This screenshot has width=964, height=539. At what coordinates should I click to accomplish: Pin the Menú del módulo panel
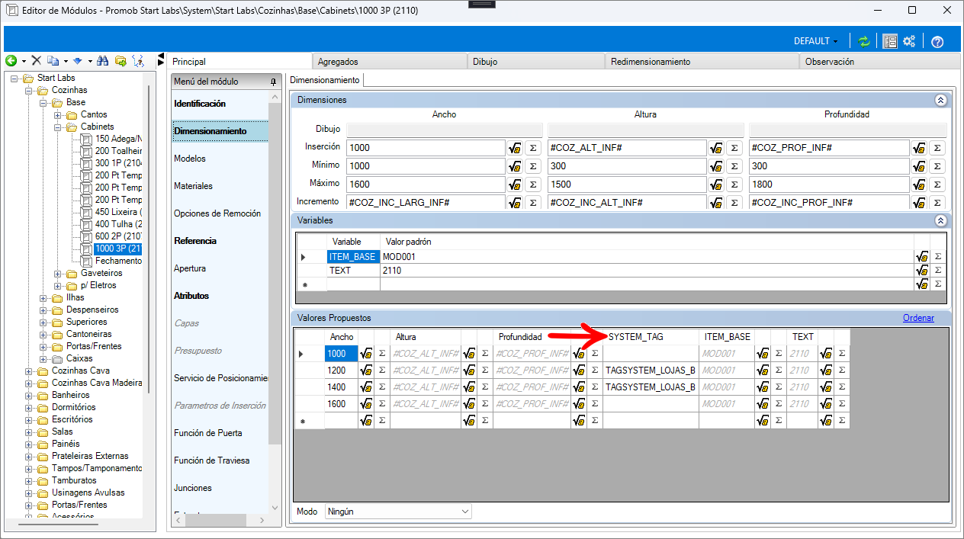[x=273, y=82]
